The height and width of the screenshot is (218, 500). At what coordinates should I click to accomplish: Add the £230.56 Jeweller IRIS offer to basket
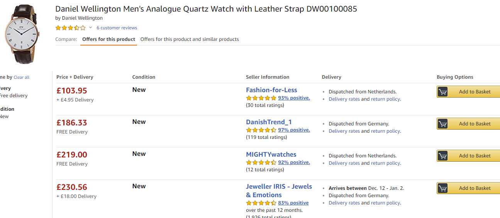tap(475, 188)
